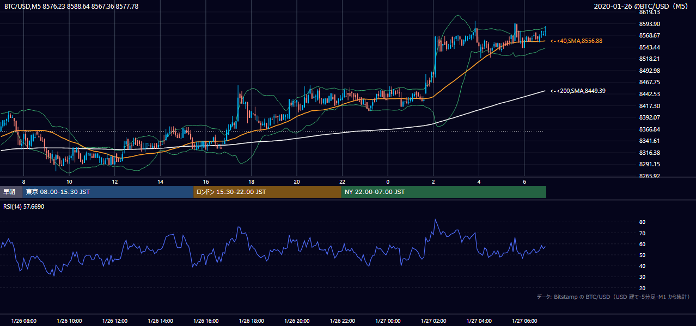Click time label 1/27 00:00
Image resolution: width=696 pixels, height=326 pixels.
(388, 321)
